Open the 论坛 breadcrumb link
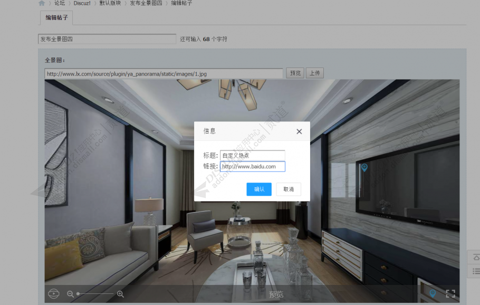 click(x=60, y=3)
